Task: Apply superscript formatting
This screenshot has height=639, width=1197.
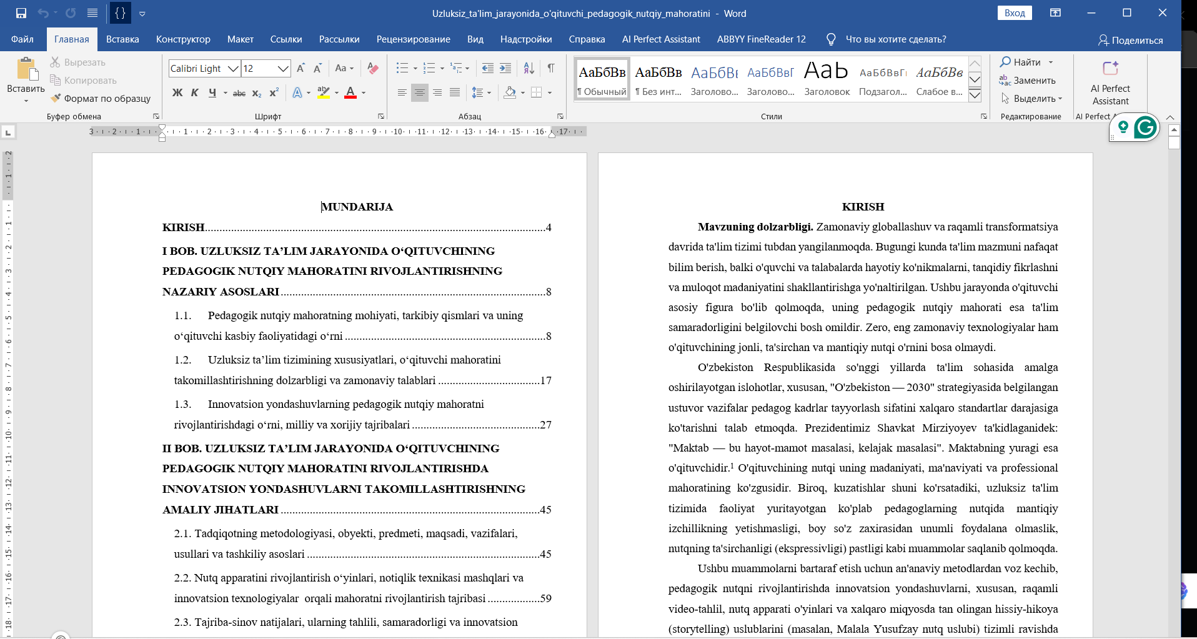Action: [274, 92]
